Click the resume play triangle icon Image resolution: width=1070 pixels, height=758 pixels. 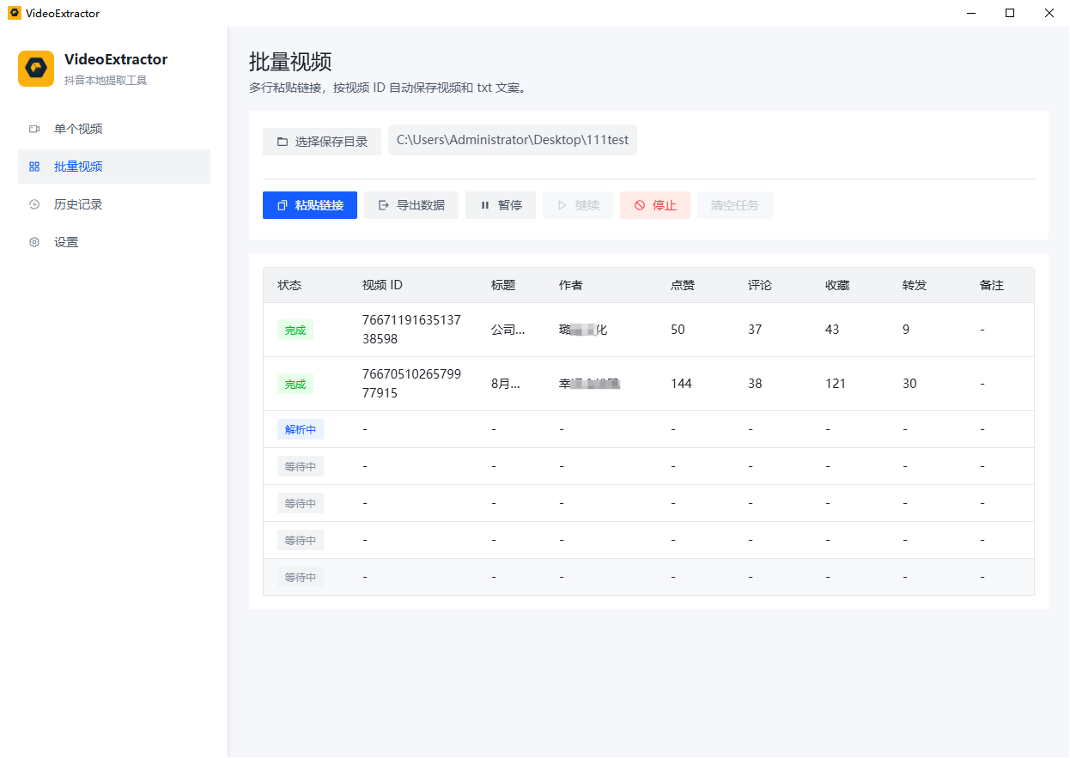tap(562, 205)
